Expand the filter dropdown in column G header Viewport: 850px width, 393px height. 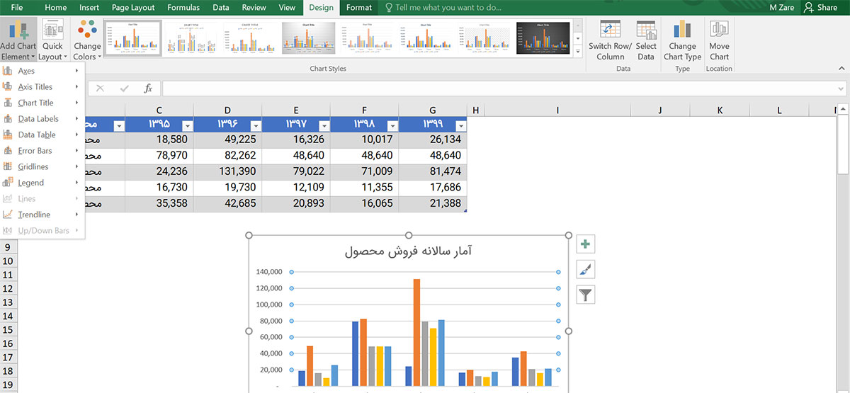pos(460,125)
